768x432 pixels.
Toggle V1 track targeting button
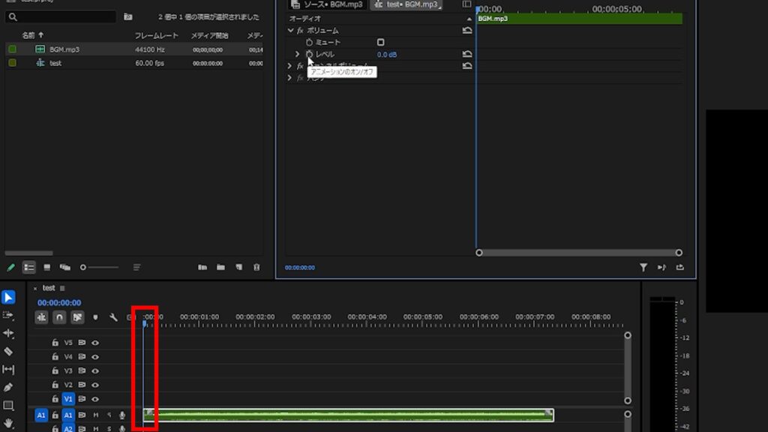tap(68, 399)
